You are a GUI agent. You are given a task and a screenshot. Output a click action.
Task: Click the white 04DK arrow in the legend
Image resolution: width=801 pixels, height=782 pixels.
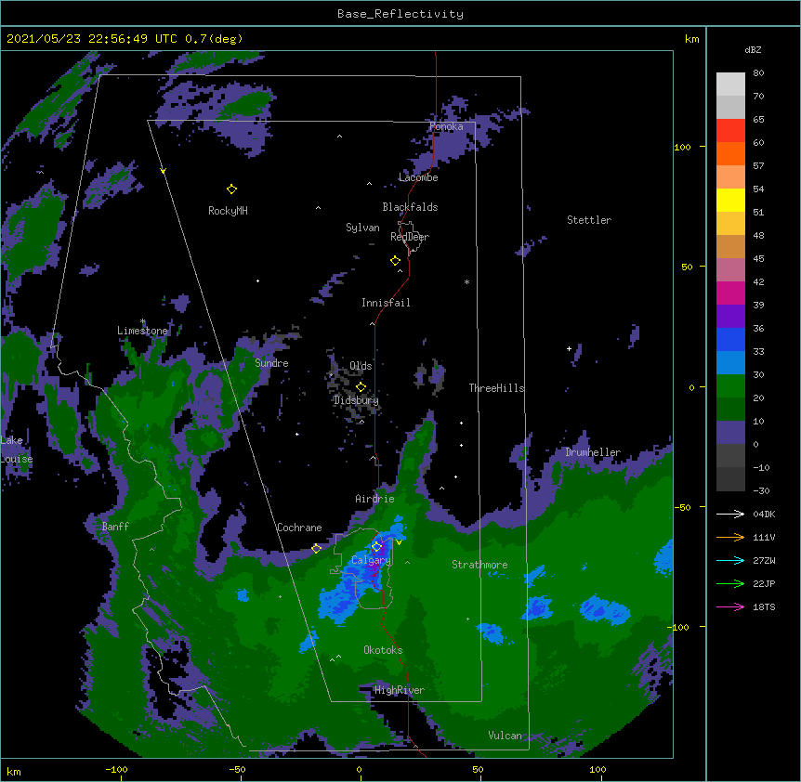tap(730, 514)
